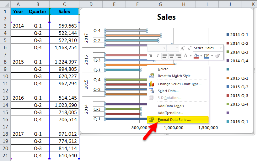Apply center alignment from mini toolbar
The height and width of the screenshot is (161, 257).
(x=172, y=56)
